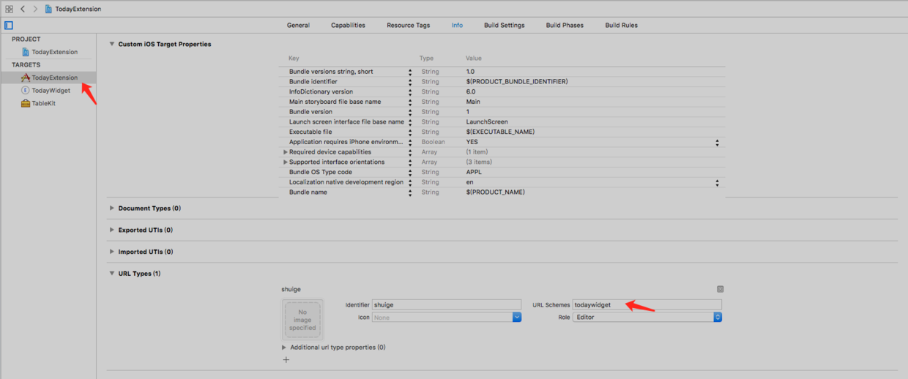Click the TodayExtension jump bar title

pyautogui.click(x=78, y=9)
